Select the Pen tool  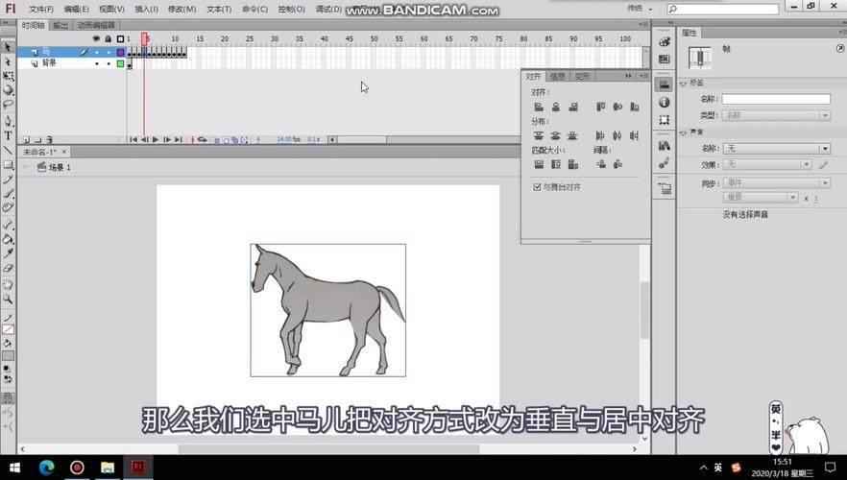tap(8, 121)
